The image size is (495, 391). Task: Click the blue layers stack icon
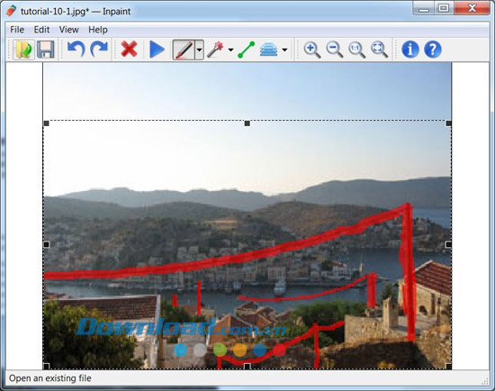(269, 50)
